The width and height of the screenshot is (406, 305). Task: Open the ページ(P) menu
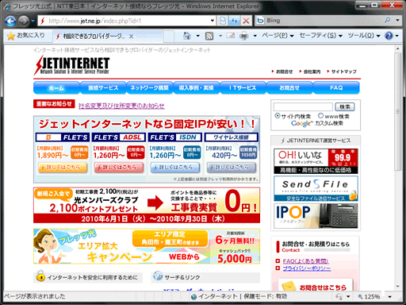[x=278, y=36]
